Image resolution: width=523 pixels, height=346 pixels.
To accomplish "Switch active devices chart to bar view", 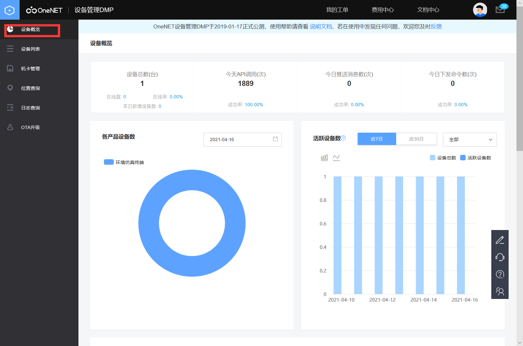I will click(324, 157).
